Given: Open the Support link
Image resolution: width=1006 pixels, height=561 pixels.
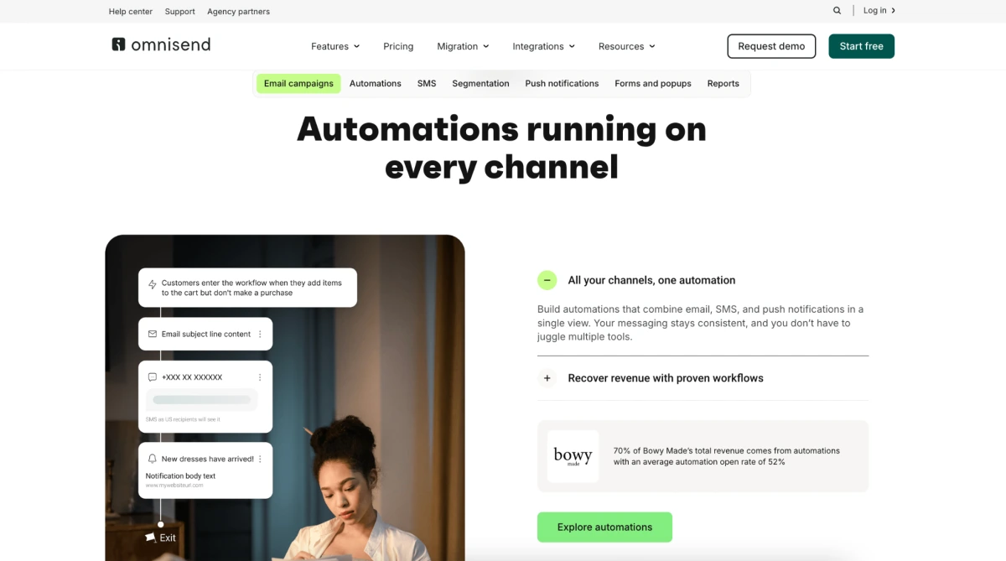Looking at the screenshot, I should (x=179, y=11).
